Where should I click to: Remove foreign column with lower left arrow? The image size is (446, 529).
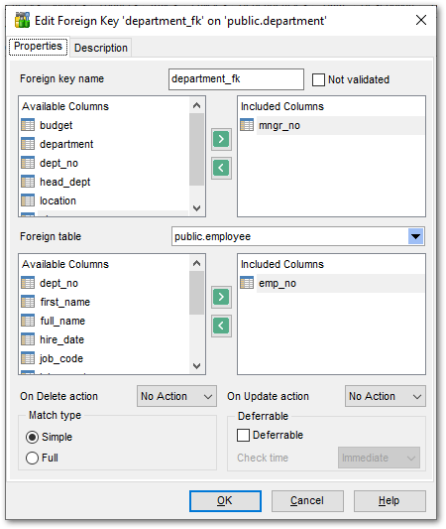tap(221, 326)
